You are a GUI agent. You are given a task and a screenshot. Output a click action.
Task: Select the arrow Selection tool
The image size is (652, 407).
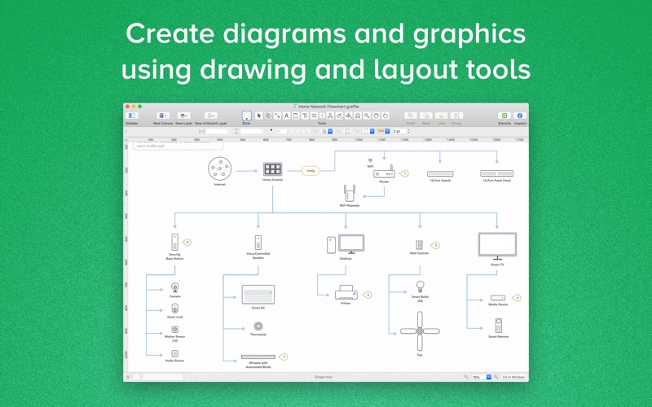tap(259, 116)
